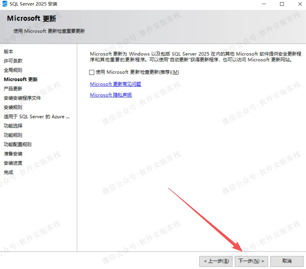Viewport: 306px width, 269px height.
Task: Select 许可条款 step in sidebar
Action: [x=13, y=61]
